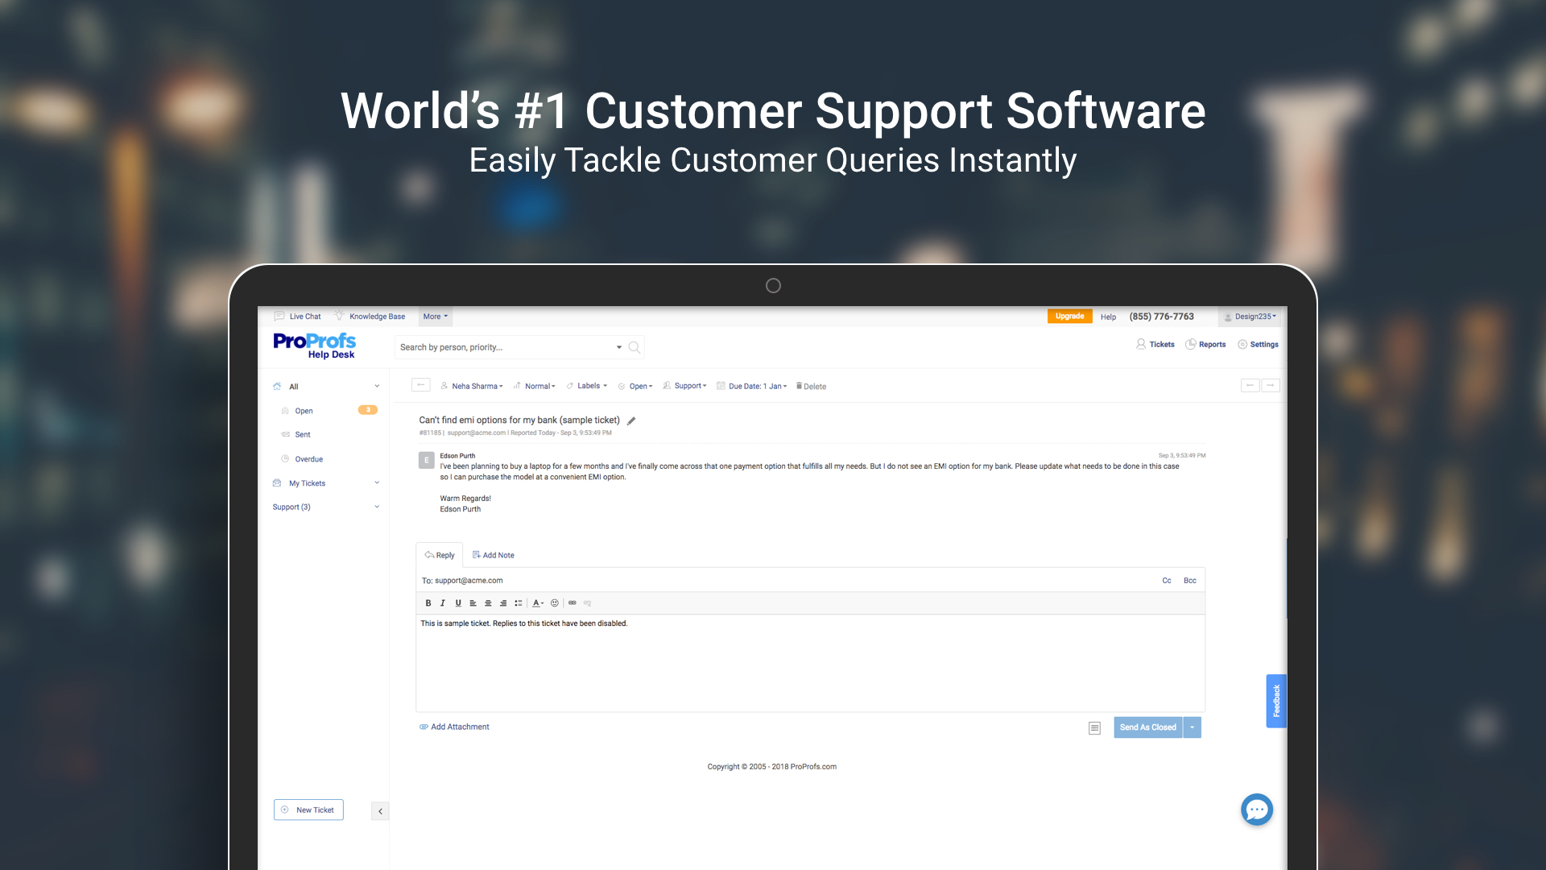1546x870 pixels.
Task: Switch to the Add Note tab
Action: (493, 555)
